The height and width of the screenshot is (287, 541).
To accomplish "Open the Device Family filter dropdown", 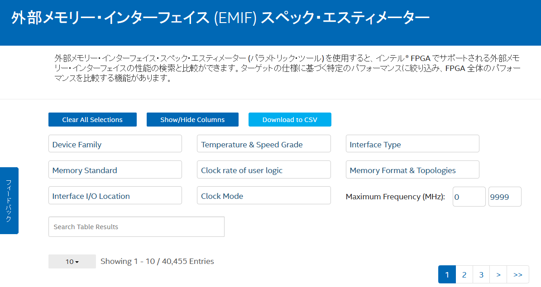I will [115, 143].
